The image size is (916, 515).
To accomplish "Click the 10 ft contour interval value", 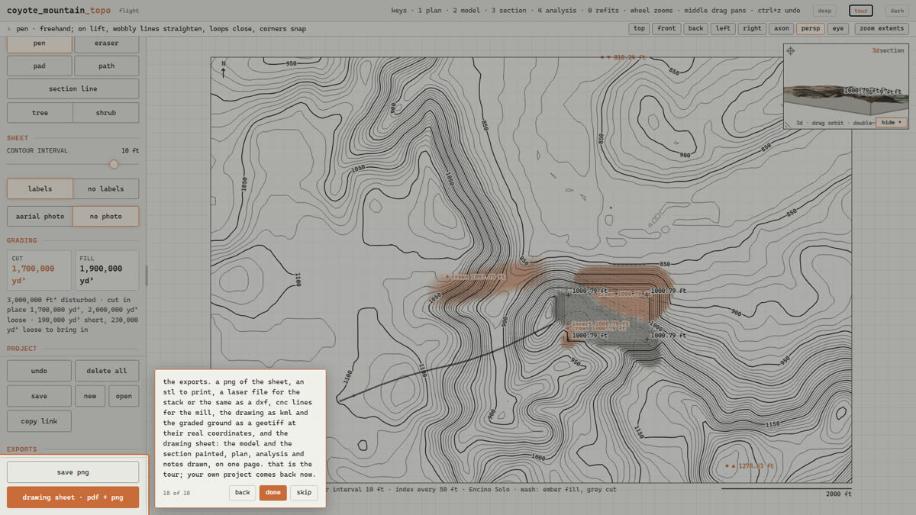I will pos(130,151).
